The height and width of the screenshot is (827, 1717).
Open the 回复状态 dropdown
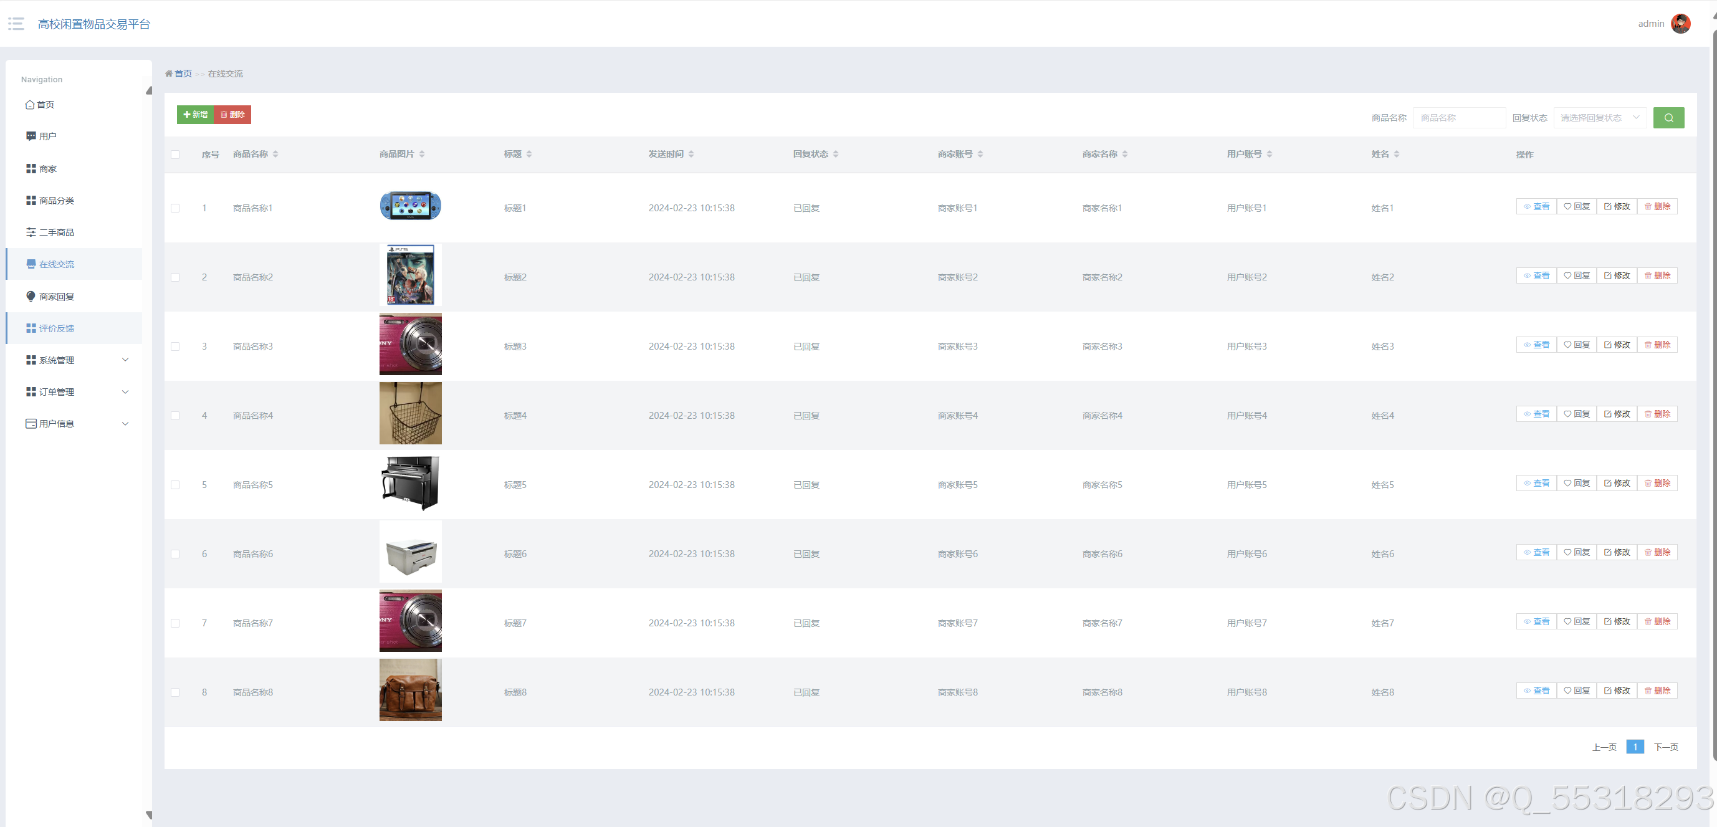pyautogui.click(x=1599, y=118)
